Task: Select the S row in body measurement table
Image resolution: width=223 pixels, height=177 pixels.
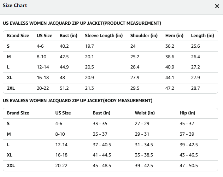Action: [x=110, y=124]
